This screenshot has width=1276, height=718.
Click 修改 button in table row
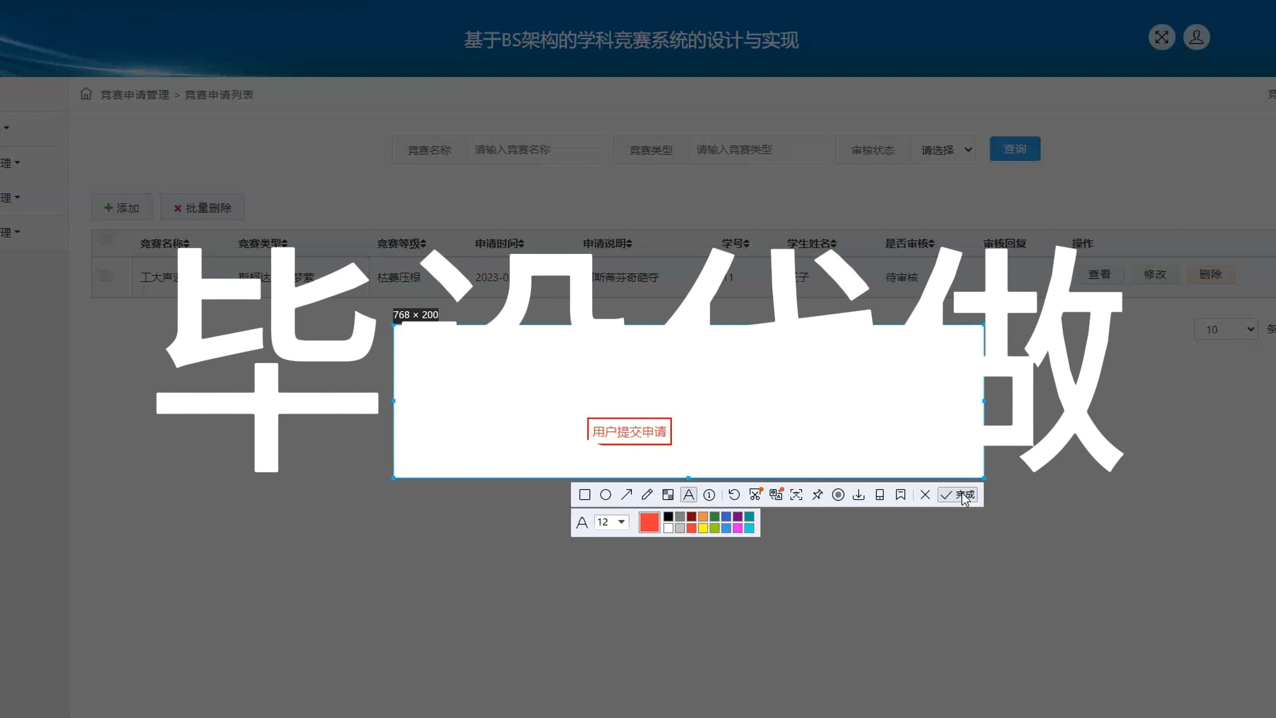point(1155,275)
